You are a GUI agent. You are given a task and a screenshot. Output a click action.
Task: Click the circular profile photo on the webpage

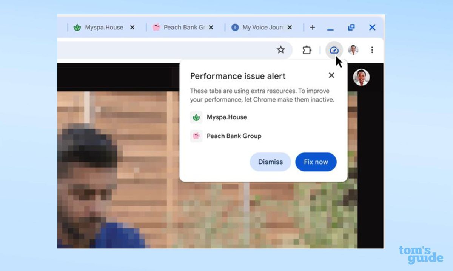point(361,78)
